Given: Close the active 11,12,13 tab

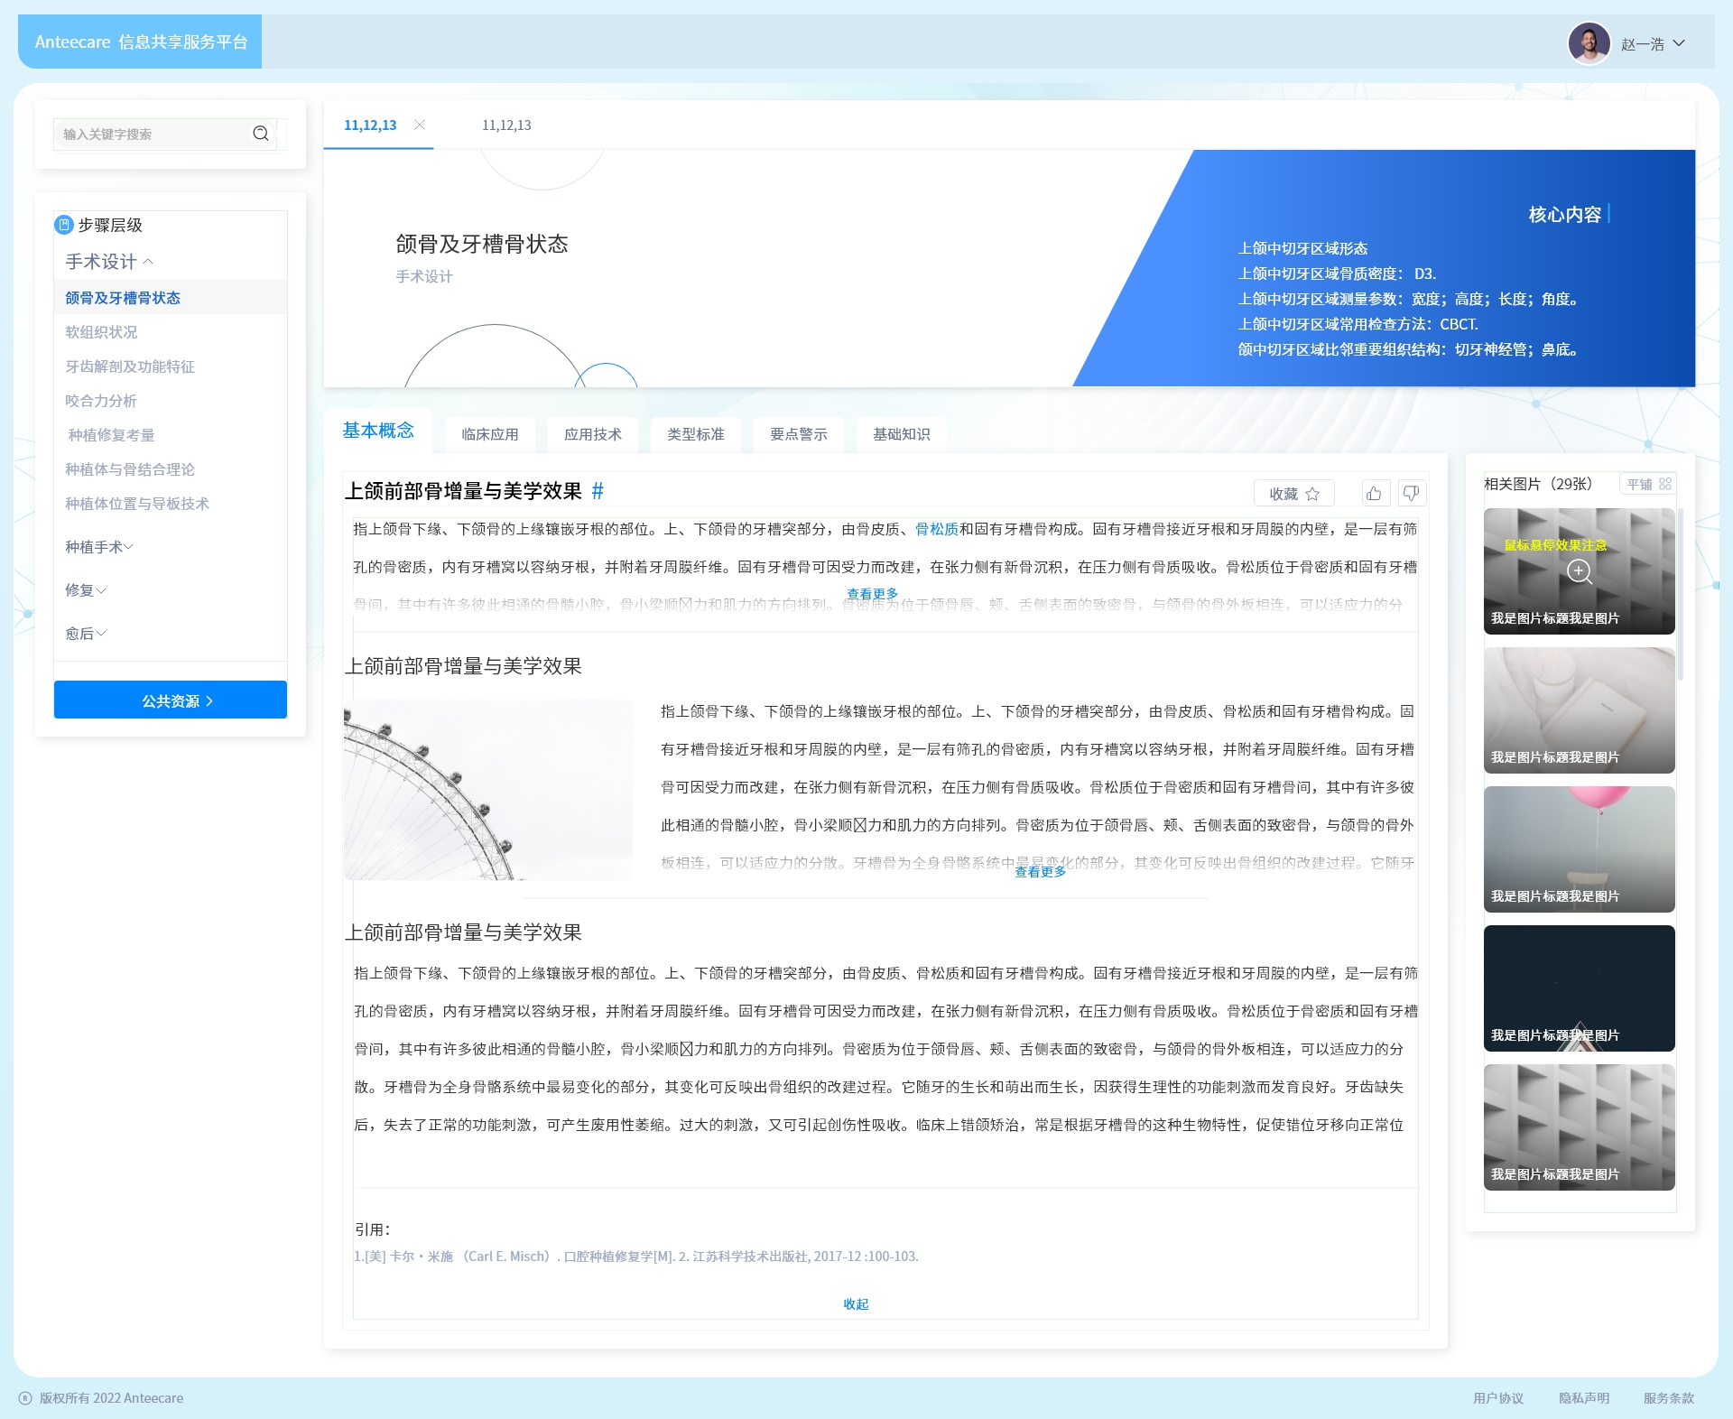Looking at the screenshot, I should tap(420, 125).
